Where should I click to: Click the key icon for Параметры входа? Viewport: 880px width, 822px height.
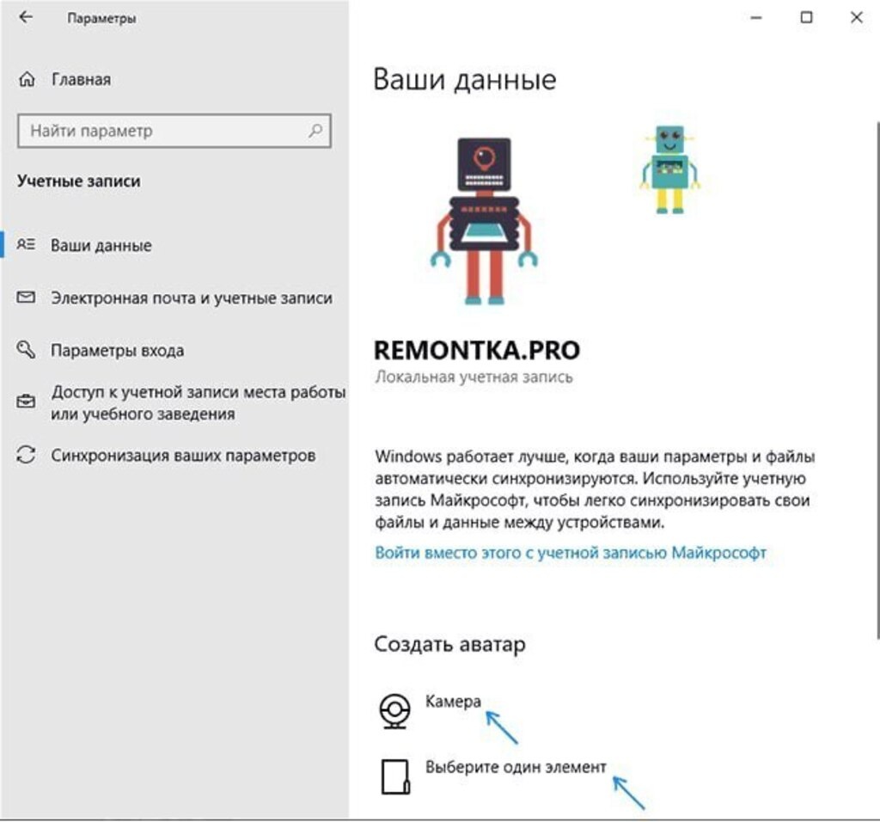[26, 349]
